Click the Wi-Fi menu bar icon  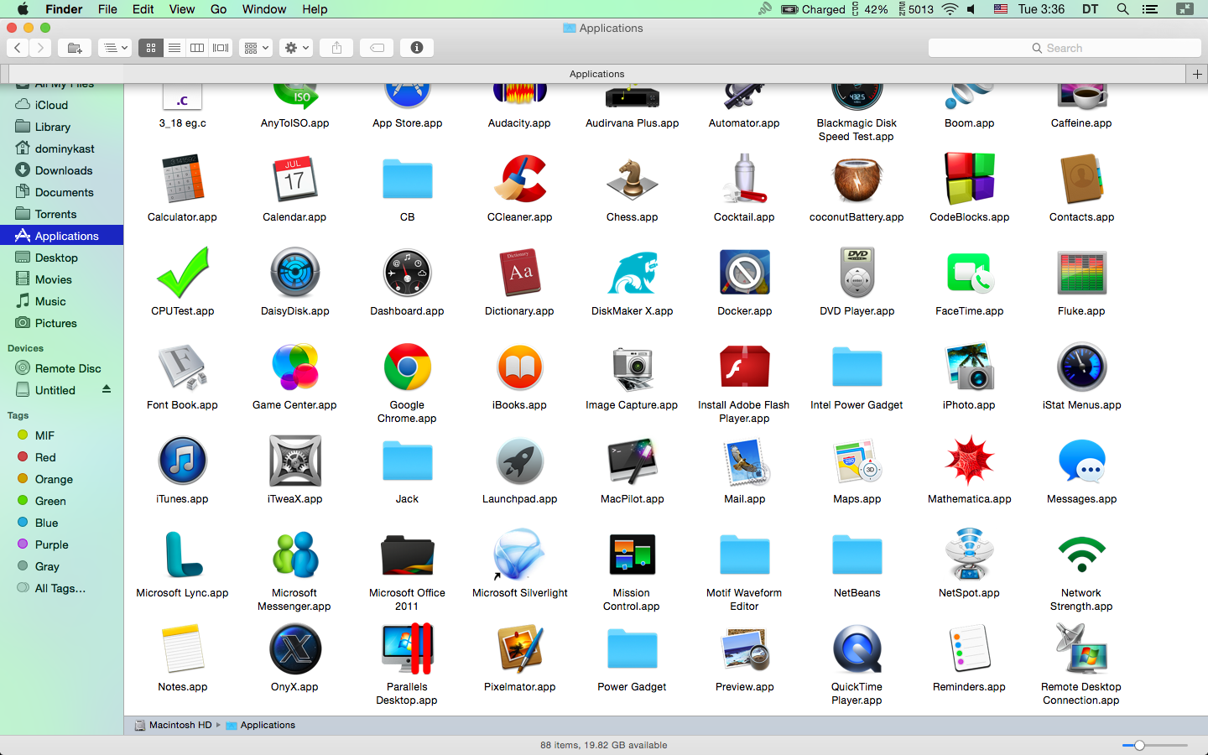point(950,9)
